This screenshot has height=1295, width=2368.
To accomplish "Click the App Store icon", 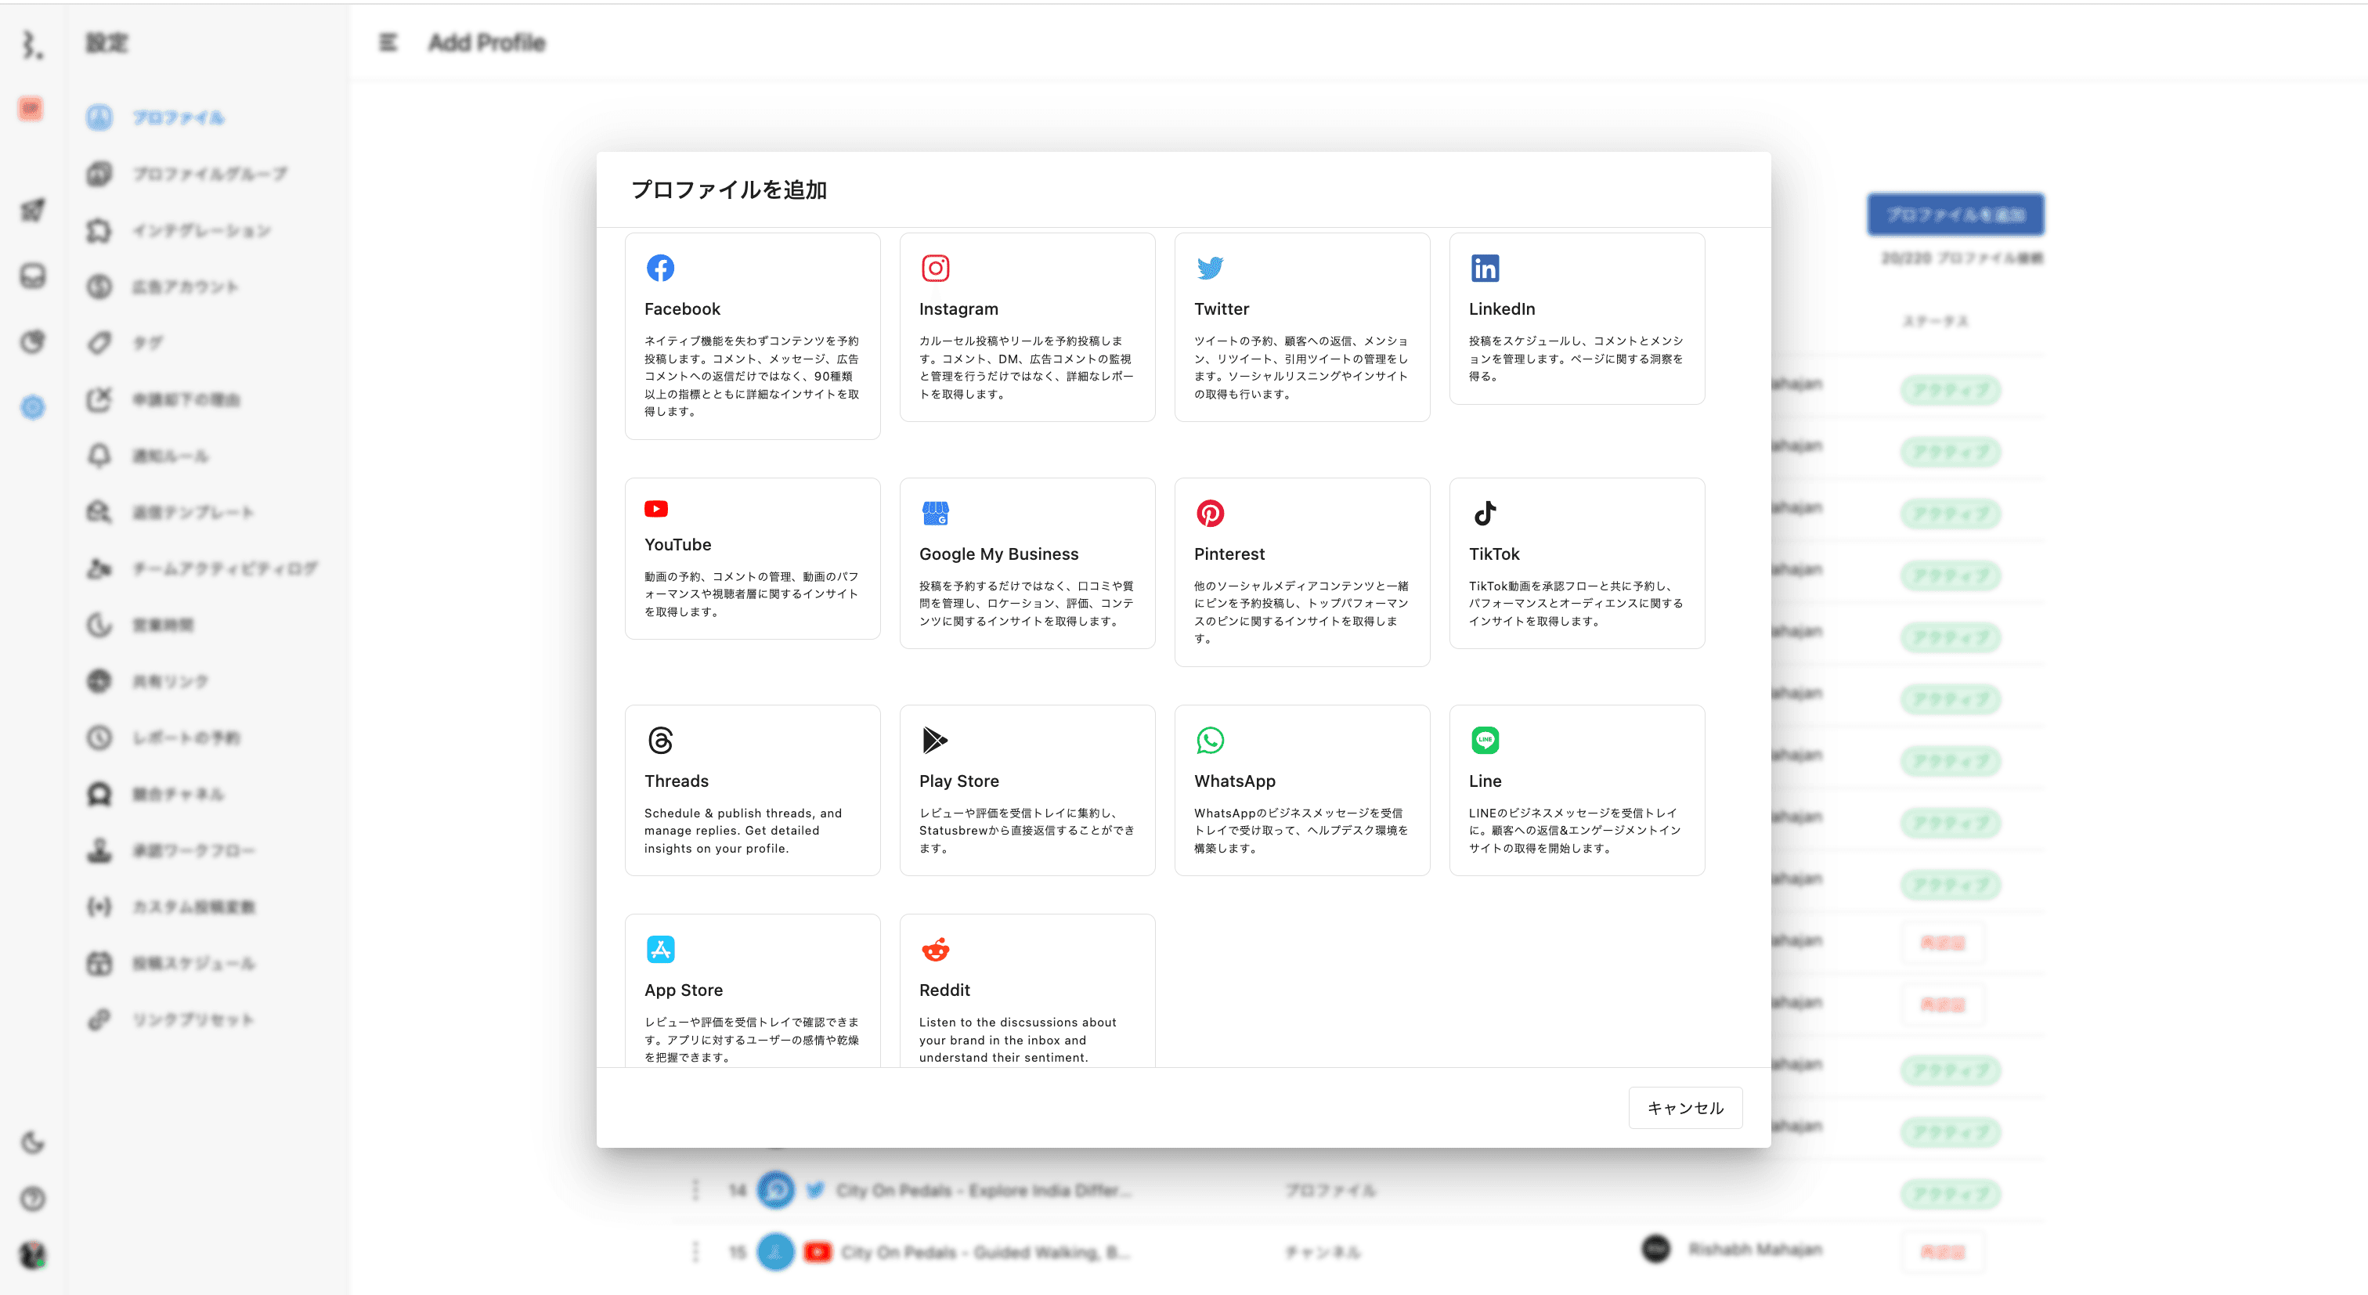I will click(660, 948).
